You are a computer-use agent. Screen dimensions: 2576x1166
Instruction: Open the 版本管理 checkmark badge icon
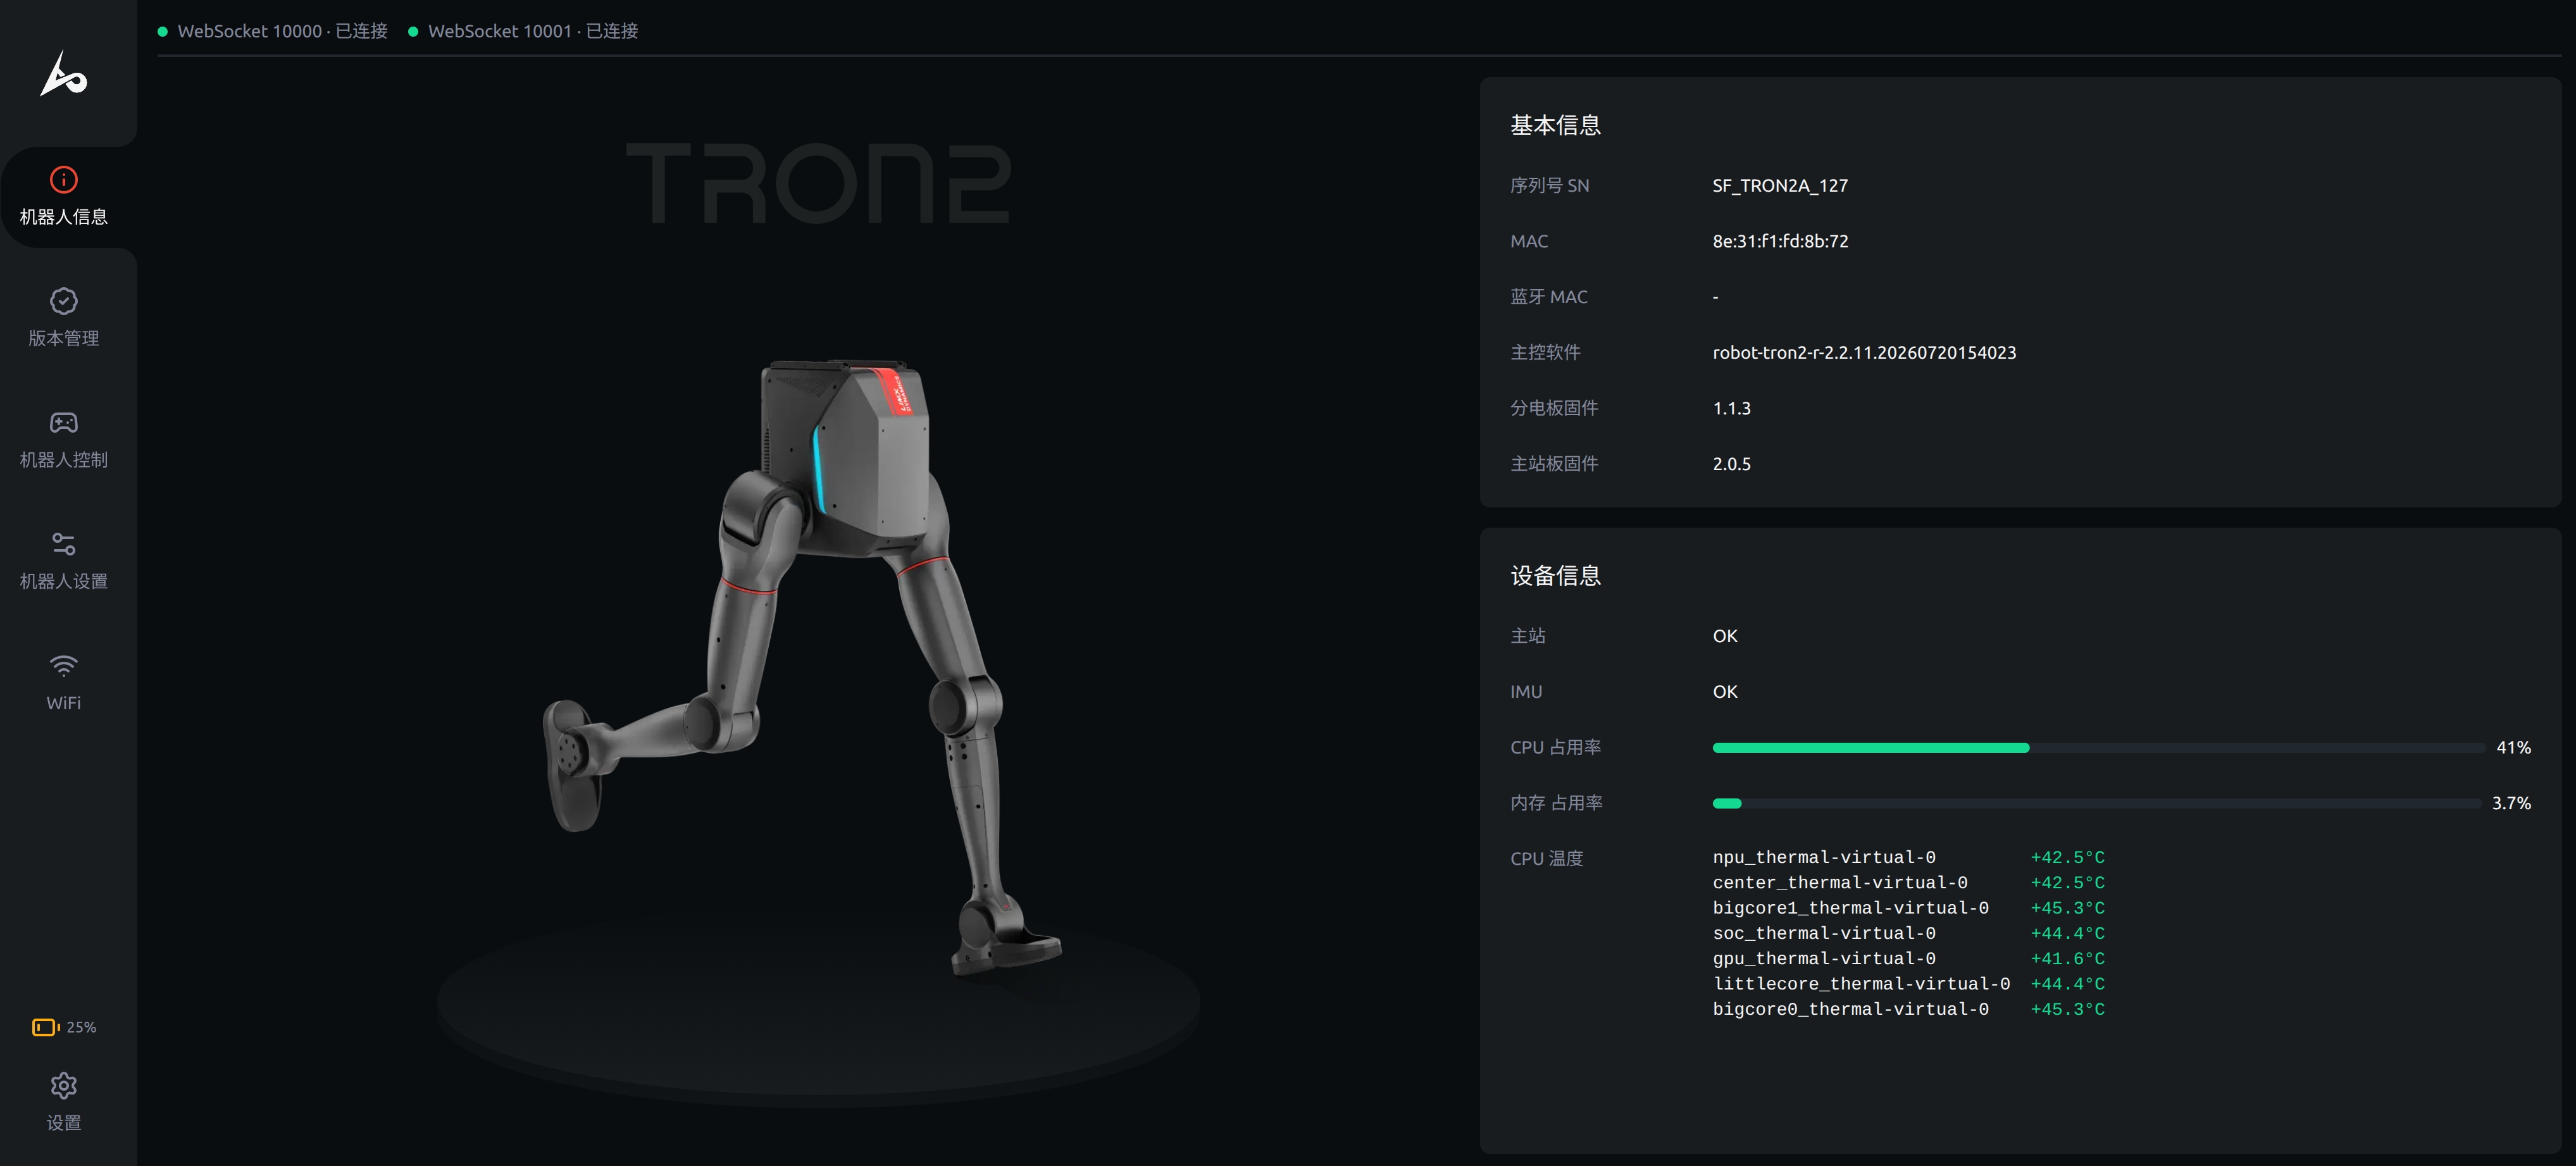64,301
